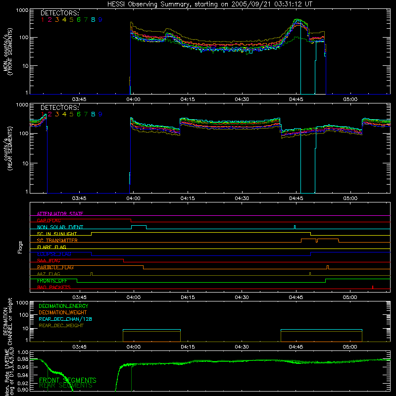Click the AAZ_FLAG pulse near 04:49
This screenshot has width=396, height=396.
(x=310, y=274)
